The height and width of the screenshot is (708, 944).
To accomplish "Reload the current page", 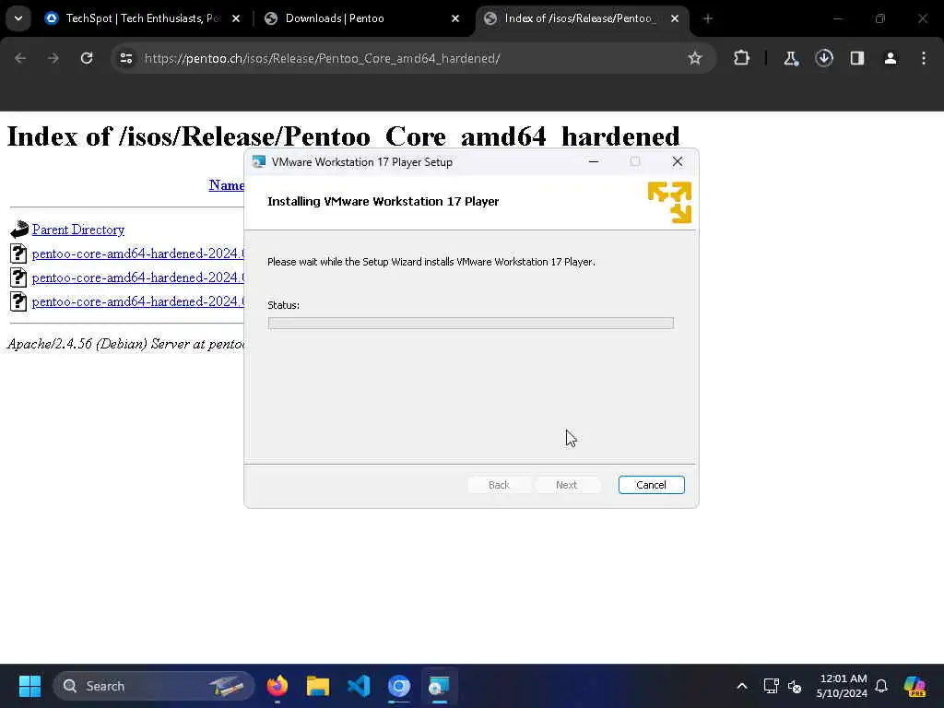I will (x=87, y=58).
